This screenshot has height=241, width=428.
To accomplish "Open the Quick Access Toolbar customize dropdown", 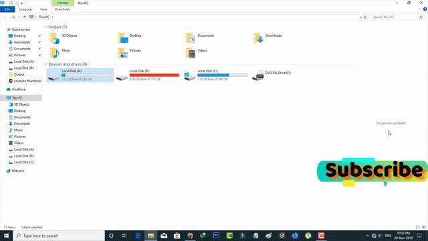I will coord(22,3).
